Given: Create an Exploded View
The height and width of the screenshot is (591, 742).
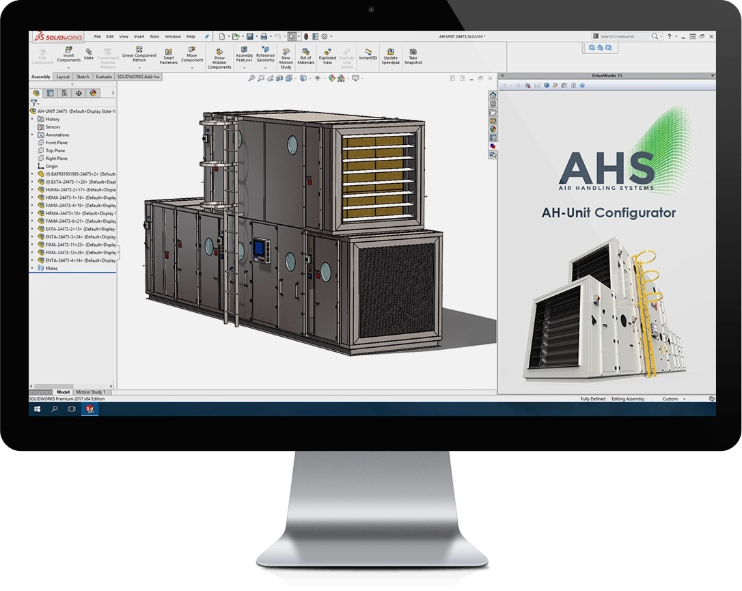Looking at the screenshot, I should pos(327,56).
